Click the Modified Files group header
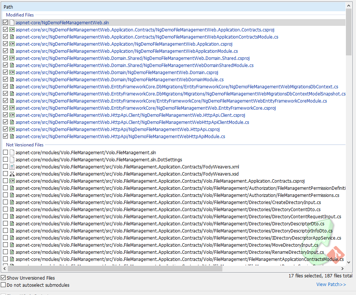Image resolution: width=356 pixels, height=295 pixels. point(20,15)
